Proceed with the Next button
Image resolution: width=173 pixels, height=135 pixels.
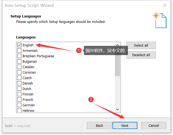(x=125, y=125)
